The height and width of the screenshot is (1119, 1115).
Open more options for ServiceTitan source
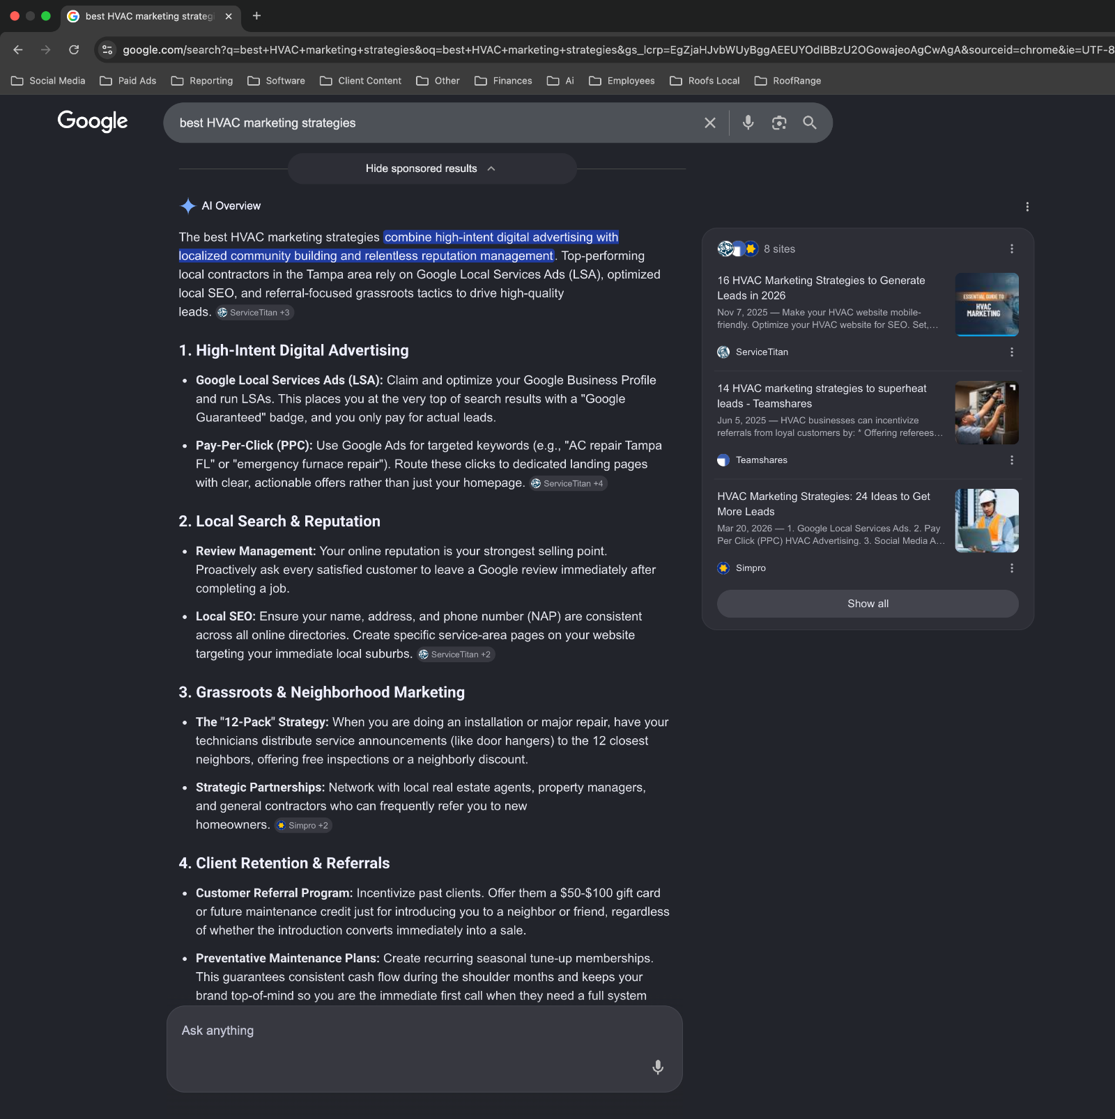tap(1012, 352)
